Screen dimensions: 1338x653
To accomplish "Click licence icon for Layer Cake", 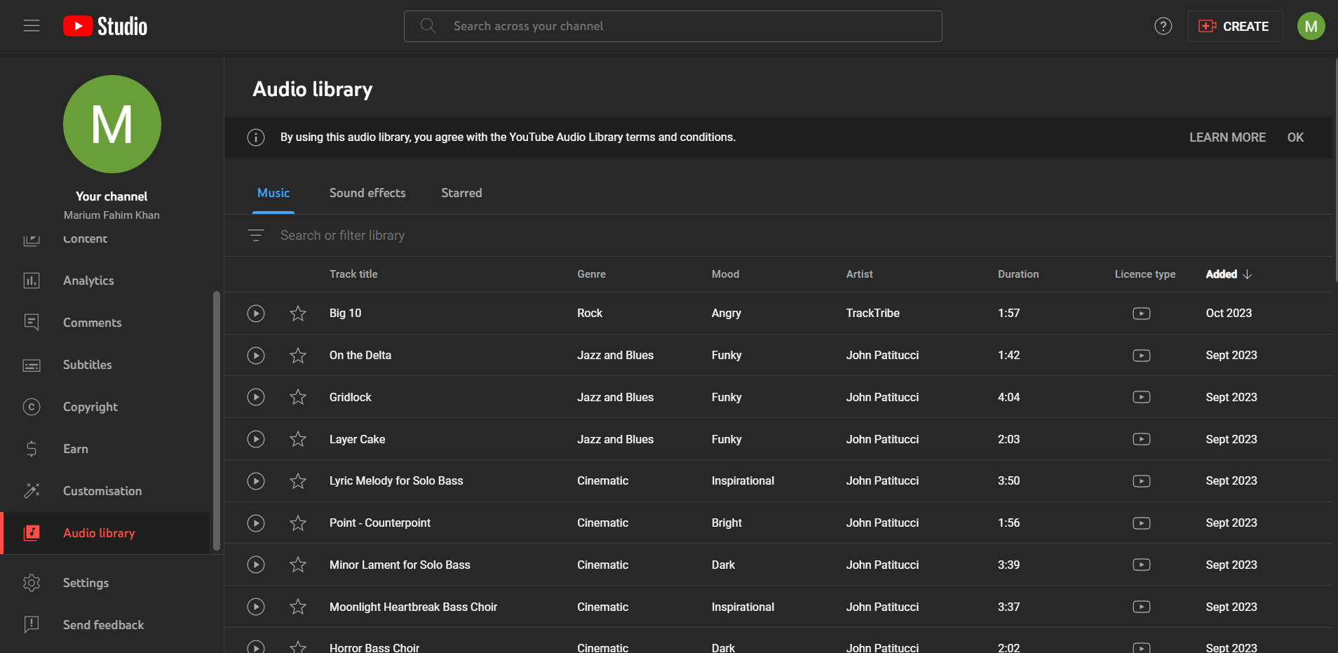I will (1141, 439).
